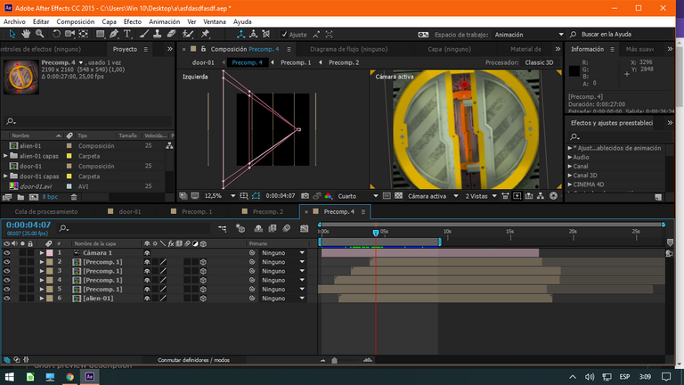The image size is (684, 385).
Task: Switch to the Precomp. 2 timeline tab
Action: click(x=268, y=212)
